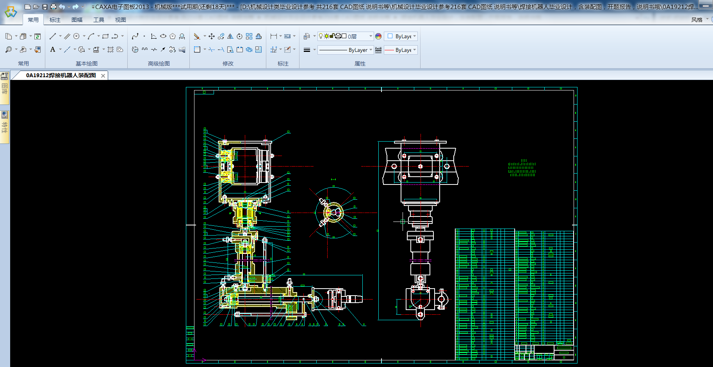Choose the Parallel lines tool
Screen dimensions: 713x367
click(67, 36)
